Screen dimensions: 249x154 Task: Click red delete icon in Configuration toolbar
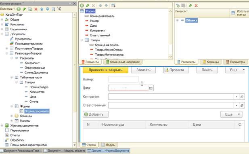36,9
